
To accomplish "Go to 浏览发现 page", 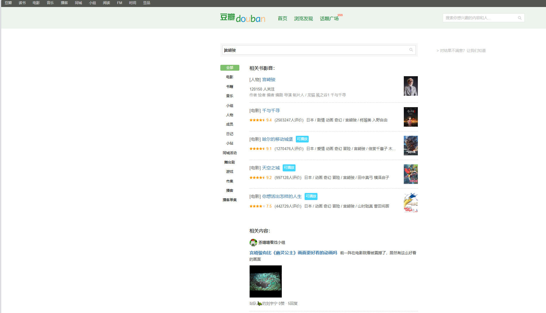I will coord(303,19).
